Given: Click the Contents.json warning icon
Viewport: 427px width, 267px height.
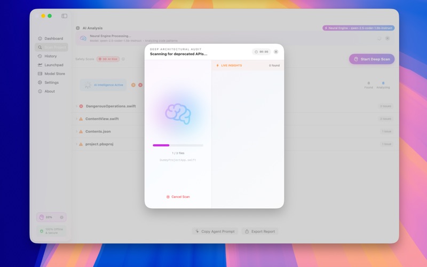Looking at the screenshot, I should pyautogui.click(x=81, y=131).
